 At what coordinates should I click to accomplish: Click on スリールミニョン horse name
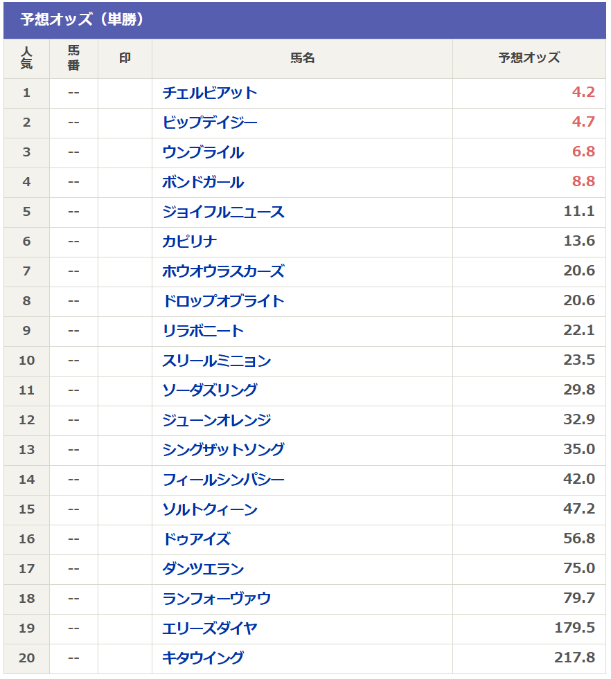[x=216, y=361]
